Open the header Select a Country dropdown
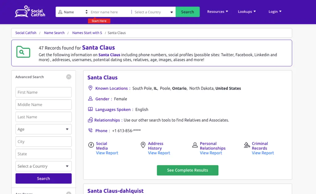The image size is (316, 194). [x=154, y=12]
